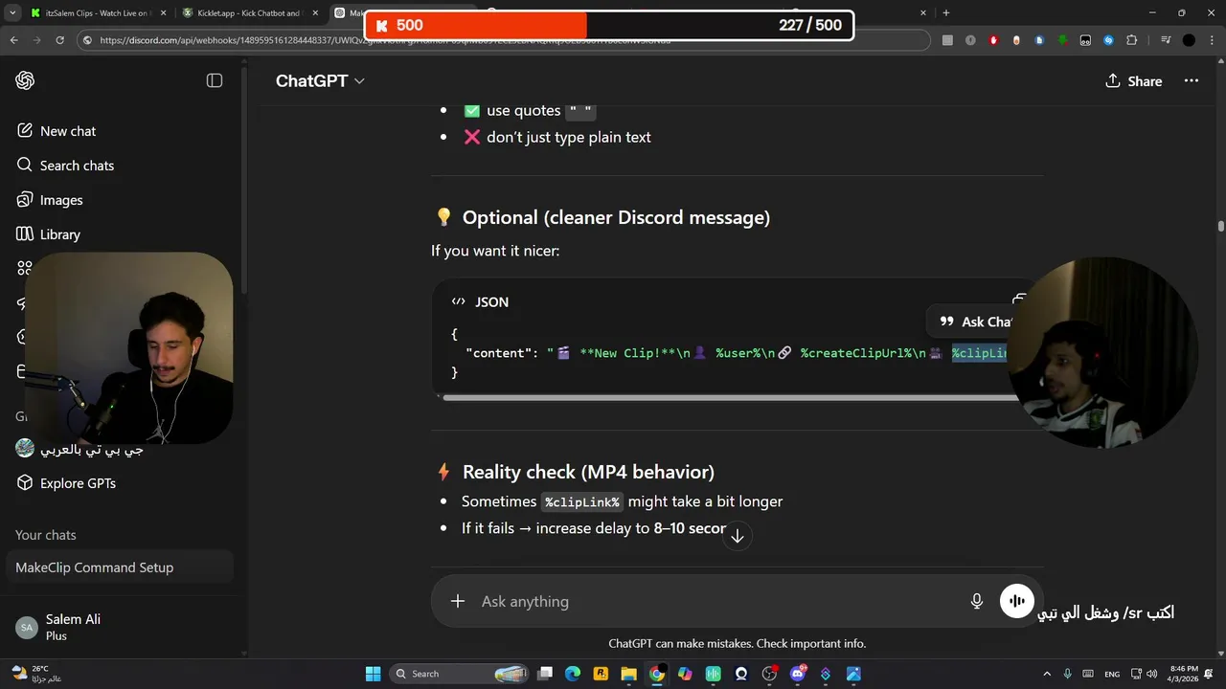
Task: Open the volume and network quick settings
Action: (x=1145, y=674)
